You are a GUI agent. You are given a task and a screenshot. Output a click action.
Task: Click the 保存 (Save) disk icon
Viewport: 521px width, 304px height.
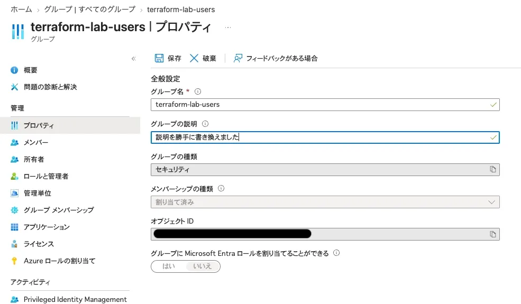pos(159,58)
